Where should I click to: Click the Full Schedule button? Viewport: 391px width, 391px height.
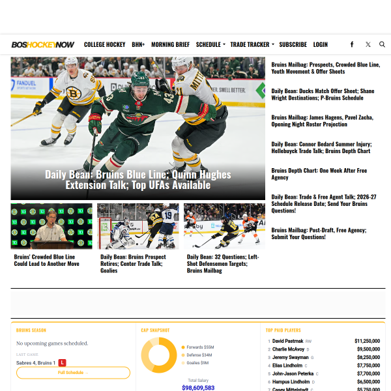point(73,373)
